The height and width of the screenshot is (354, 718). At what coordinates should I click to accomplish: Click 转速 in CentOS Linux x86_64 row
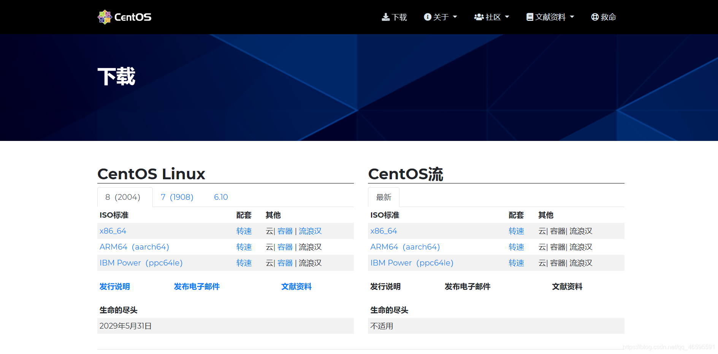point(244,231)
